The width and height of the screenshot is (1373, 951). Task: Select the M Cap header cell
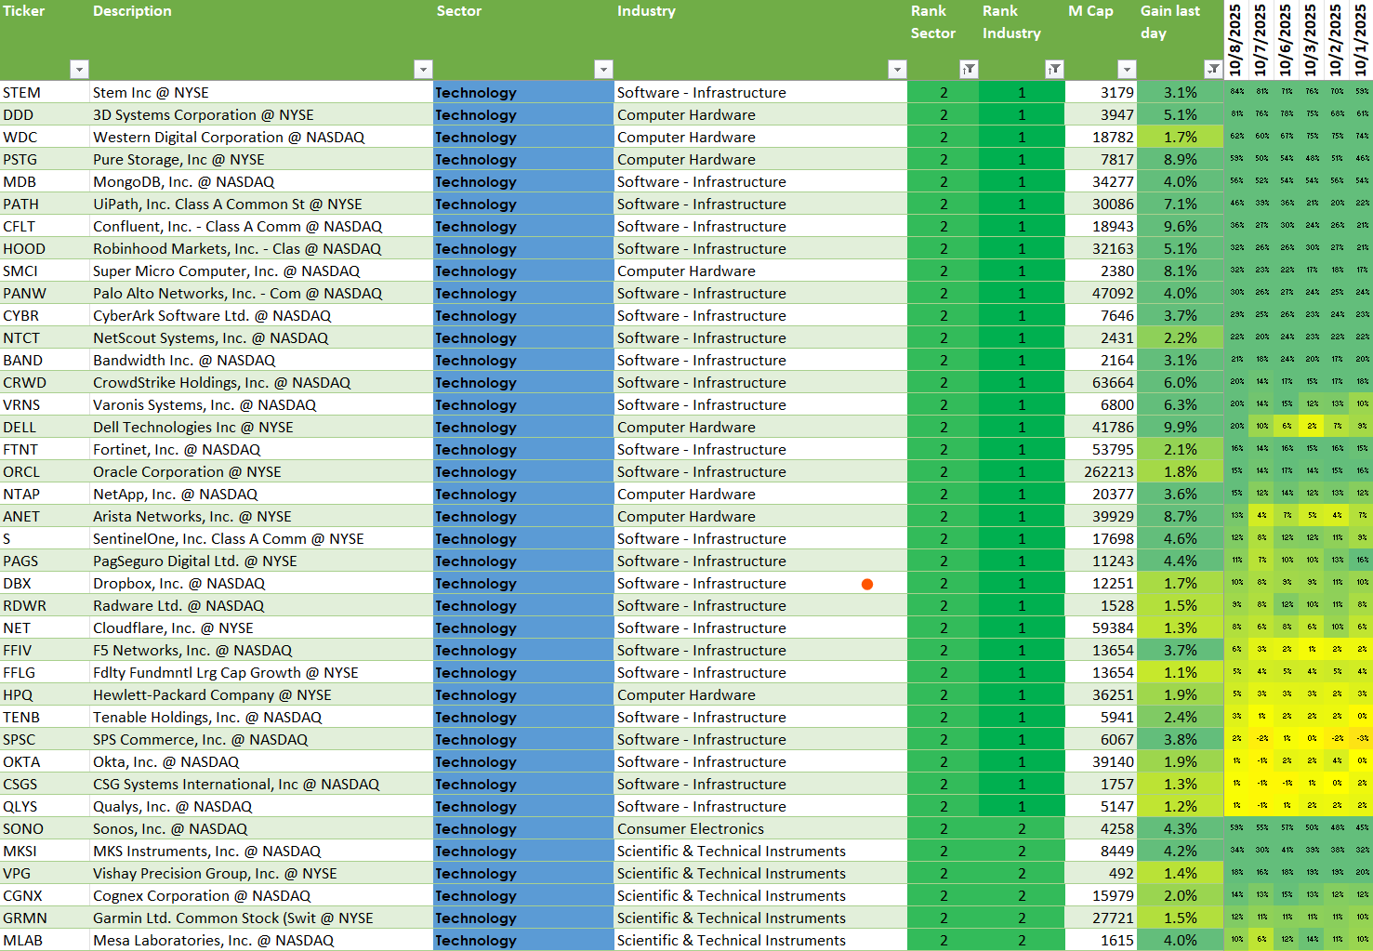(x=1101, y=40)
